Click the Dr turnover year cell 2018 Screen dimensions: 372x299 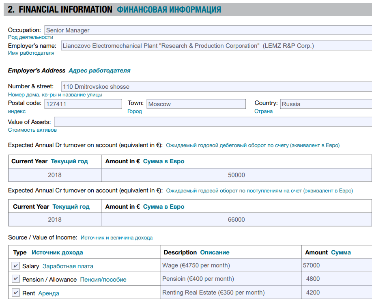pos(55,175)
